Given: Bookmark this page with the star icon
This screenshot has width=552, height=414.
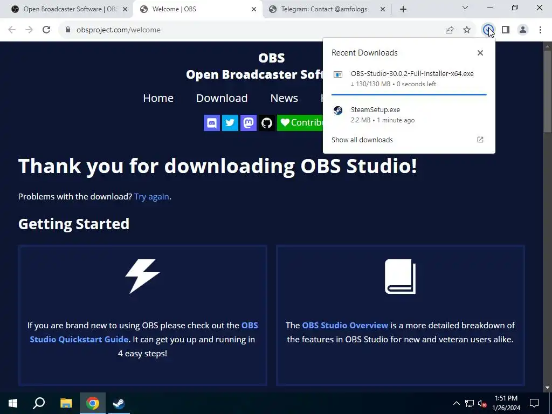Looking at the screenshot, I should point(467,30).
